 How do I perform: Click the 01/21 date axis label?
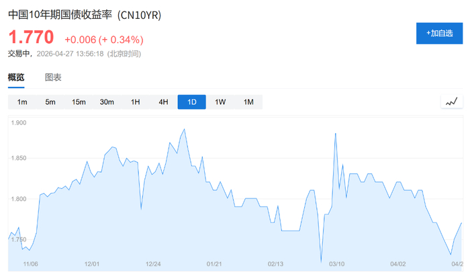pos(214,264)
